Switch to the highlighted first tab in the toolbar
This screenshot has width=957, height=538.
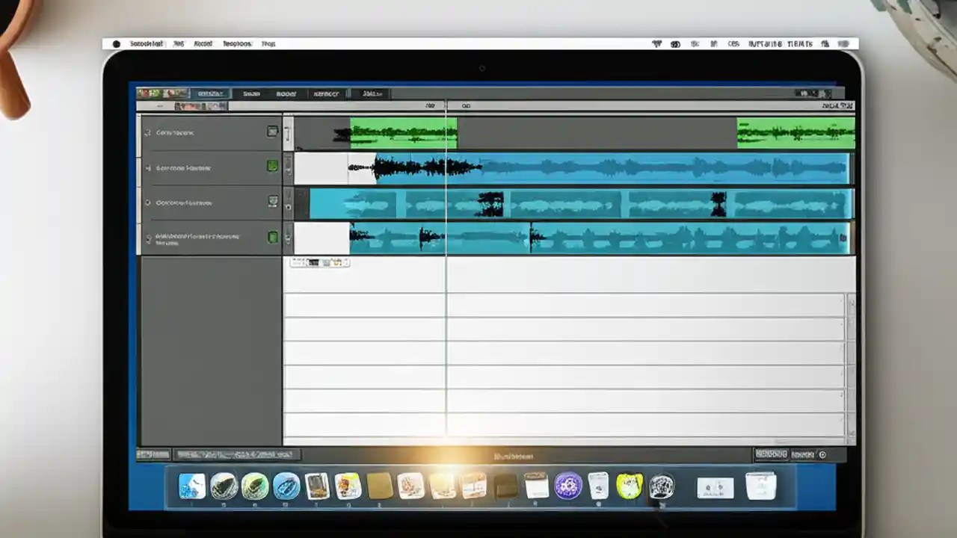point(211,93)
